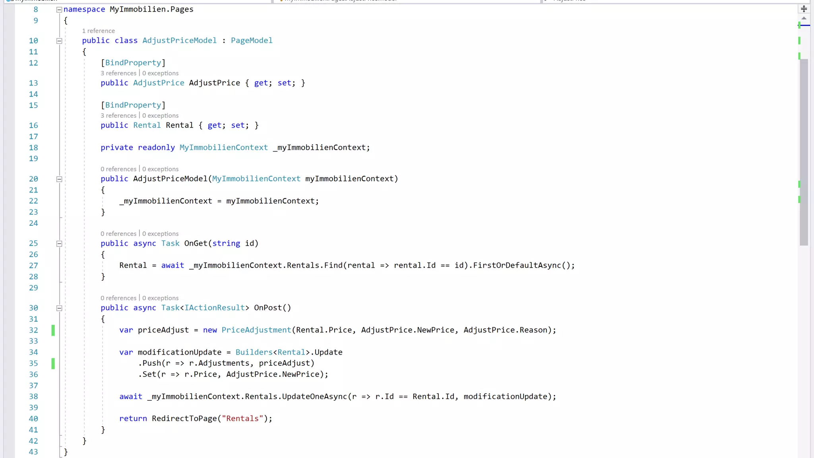The image size is (814, 458).
Task: Collapse the AdjustPriceModel class block
Action: (59, 41)
